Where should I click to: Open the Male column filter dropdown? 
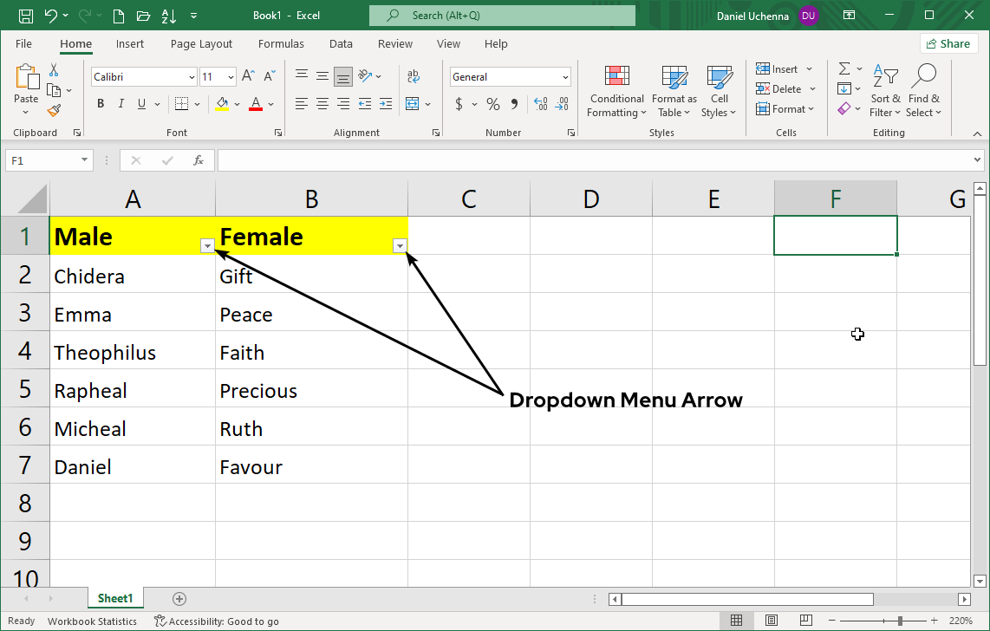207,246
